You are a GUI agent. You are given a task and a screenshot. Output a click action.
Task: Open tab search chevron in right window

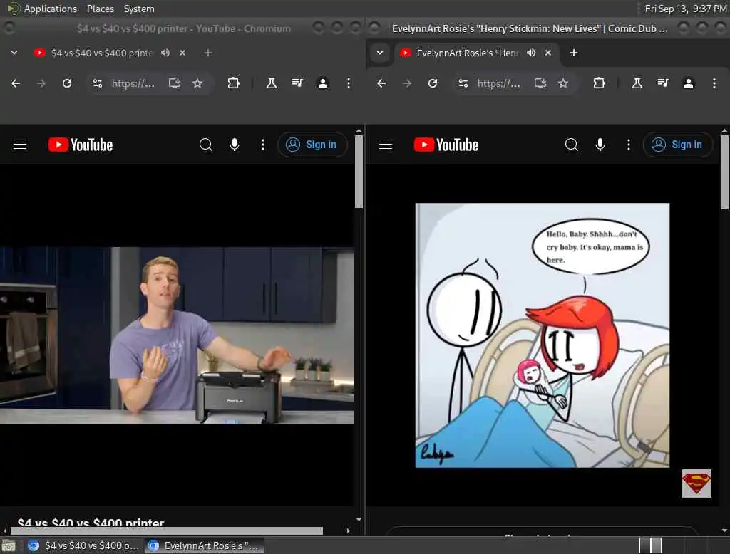(x=380, y=53)
